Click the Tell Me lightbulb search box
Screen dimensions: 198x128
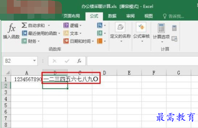[173, 16]
